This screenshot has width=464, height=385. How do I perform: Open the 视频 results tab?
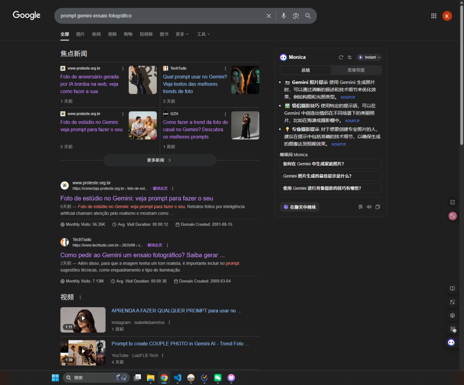(112, 34)
